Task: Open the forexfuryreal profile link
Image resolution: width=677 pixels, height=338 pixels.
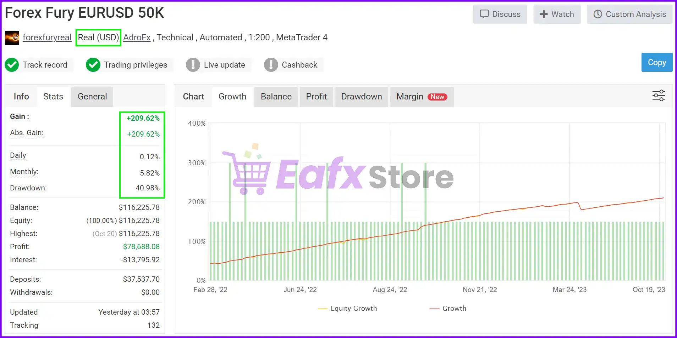Action: coord(47,38)
